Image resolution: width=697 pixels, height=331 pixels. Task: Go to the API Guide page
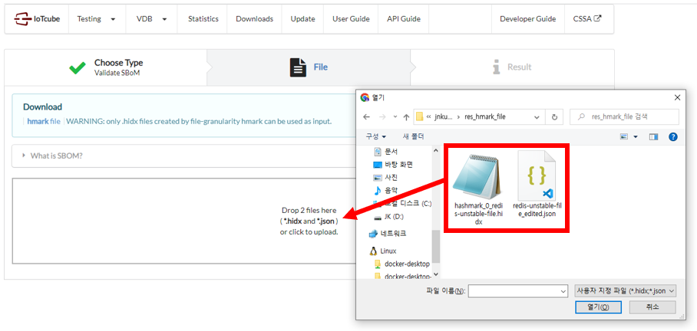click(403, 19)
